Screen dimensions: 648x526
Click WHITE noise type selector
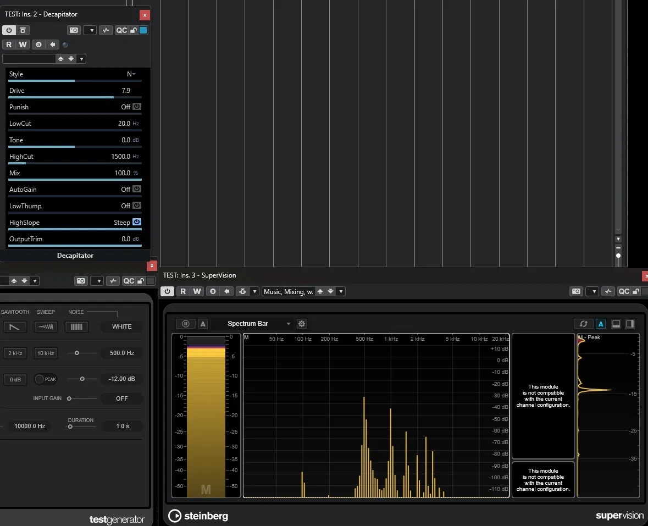click(122, 326)
